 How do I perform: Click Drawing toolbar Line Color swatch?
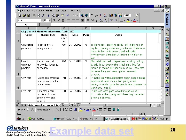coord(88,109)
